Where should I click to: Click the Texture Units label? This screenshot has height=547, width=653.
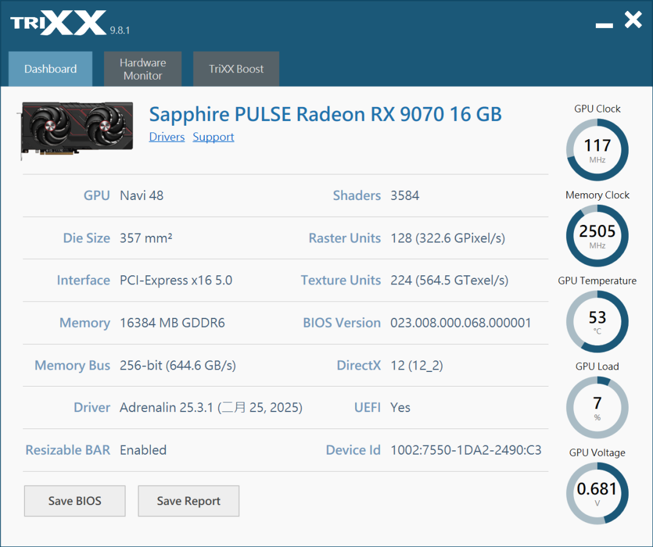click(341, 281)
